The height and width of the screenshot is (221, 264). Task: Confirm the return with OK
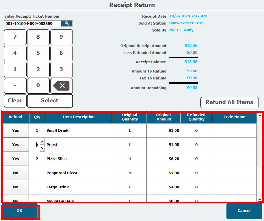(19, 211)
